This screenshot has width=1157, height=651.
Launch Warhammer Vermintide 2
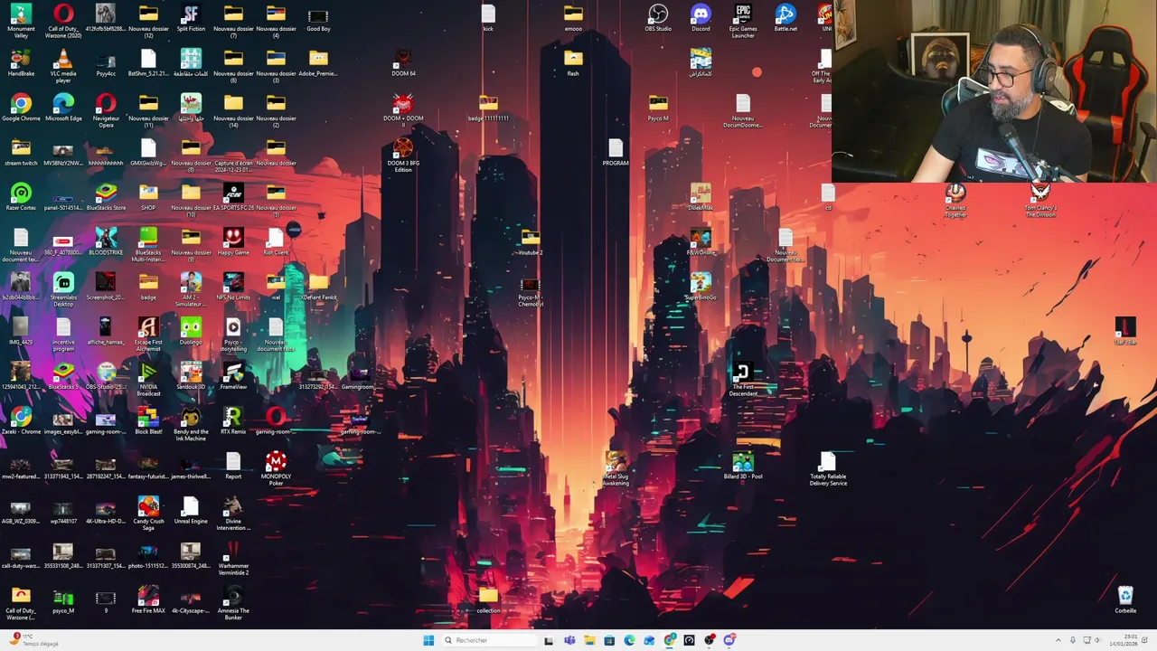[x=233, y=558]
